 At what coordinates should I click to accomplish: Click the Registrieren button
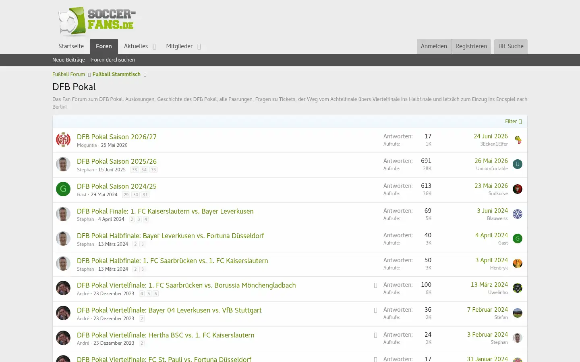471,46
